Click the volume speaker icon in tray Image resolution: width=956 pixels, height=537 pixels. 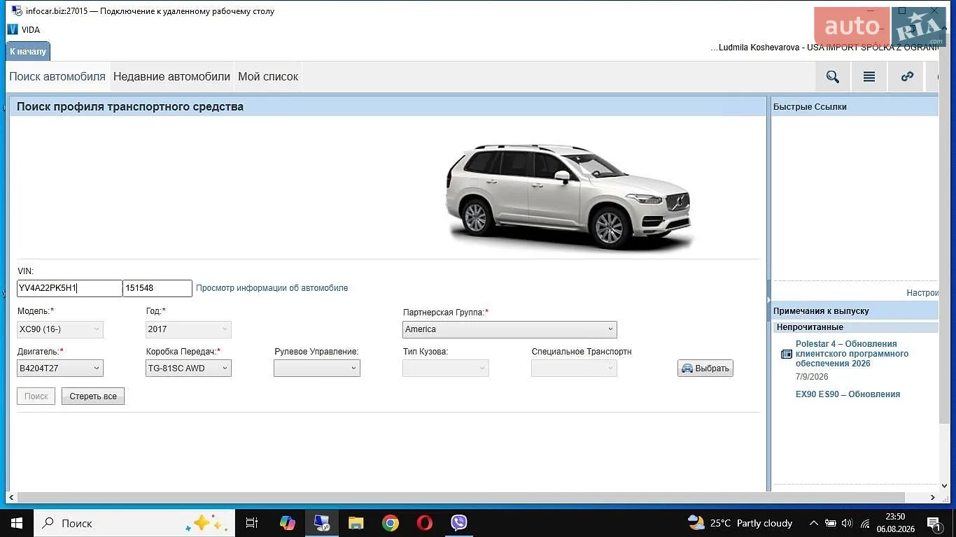(847, 523)
